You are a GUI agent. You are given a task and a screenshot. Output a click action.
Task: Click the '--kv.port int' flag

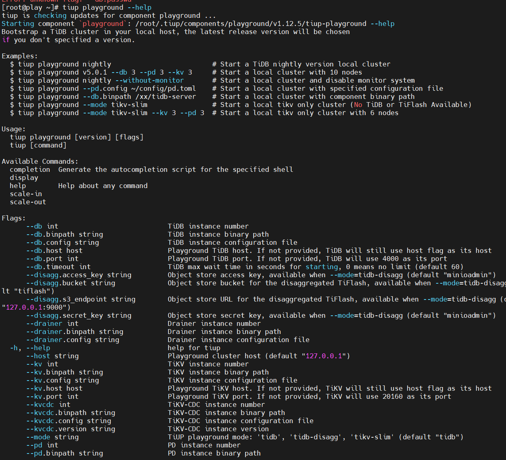click(52, 396)
